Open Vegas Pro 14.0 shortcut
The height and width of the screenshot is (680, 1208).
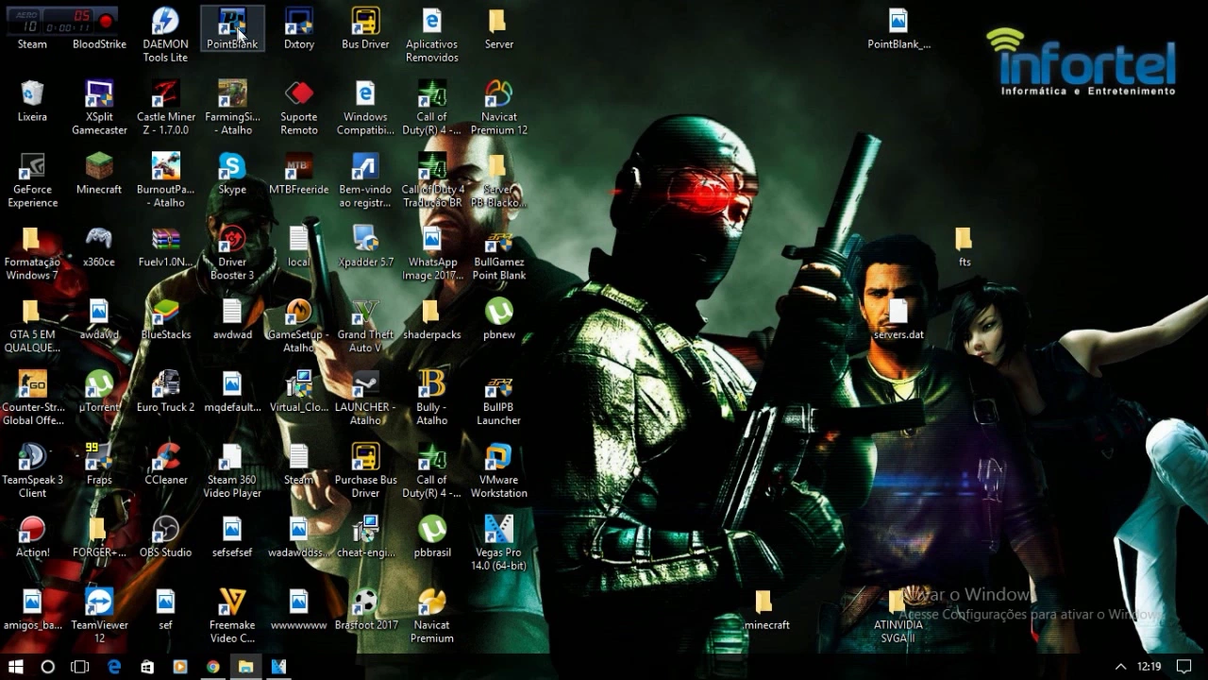point(498,544)
